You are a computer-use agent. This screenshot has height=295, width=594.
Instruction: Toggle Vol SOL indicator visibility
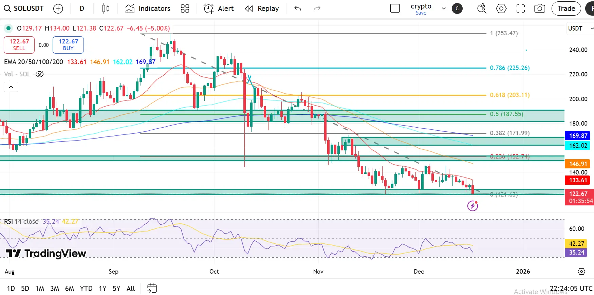(x=40, y=74)
